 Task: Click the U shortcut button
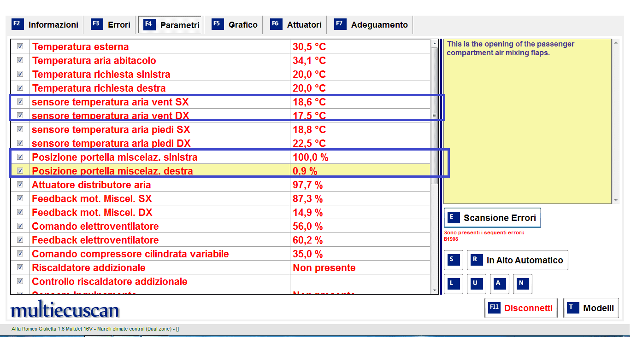click(x=477, y=284)
